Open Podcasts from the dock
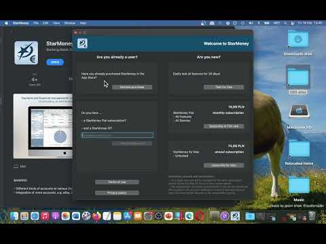The image size is (326, 244). click(x=55, y=216)
